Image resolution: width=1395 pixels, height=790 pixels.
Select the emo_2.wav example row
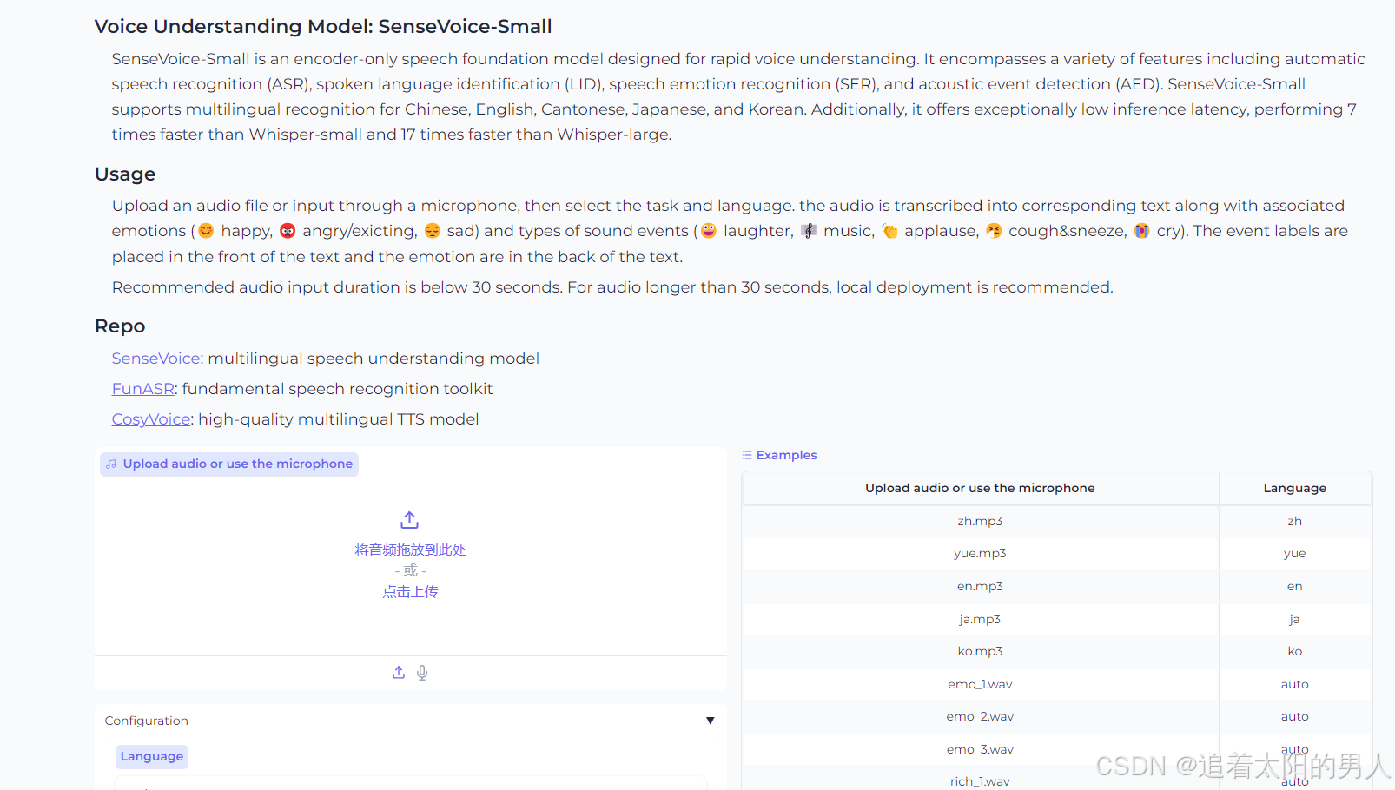point(1057,716)
